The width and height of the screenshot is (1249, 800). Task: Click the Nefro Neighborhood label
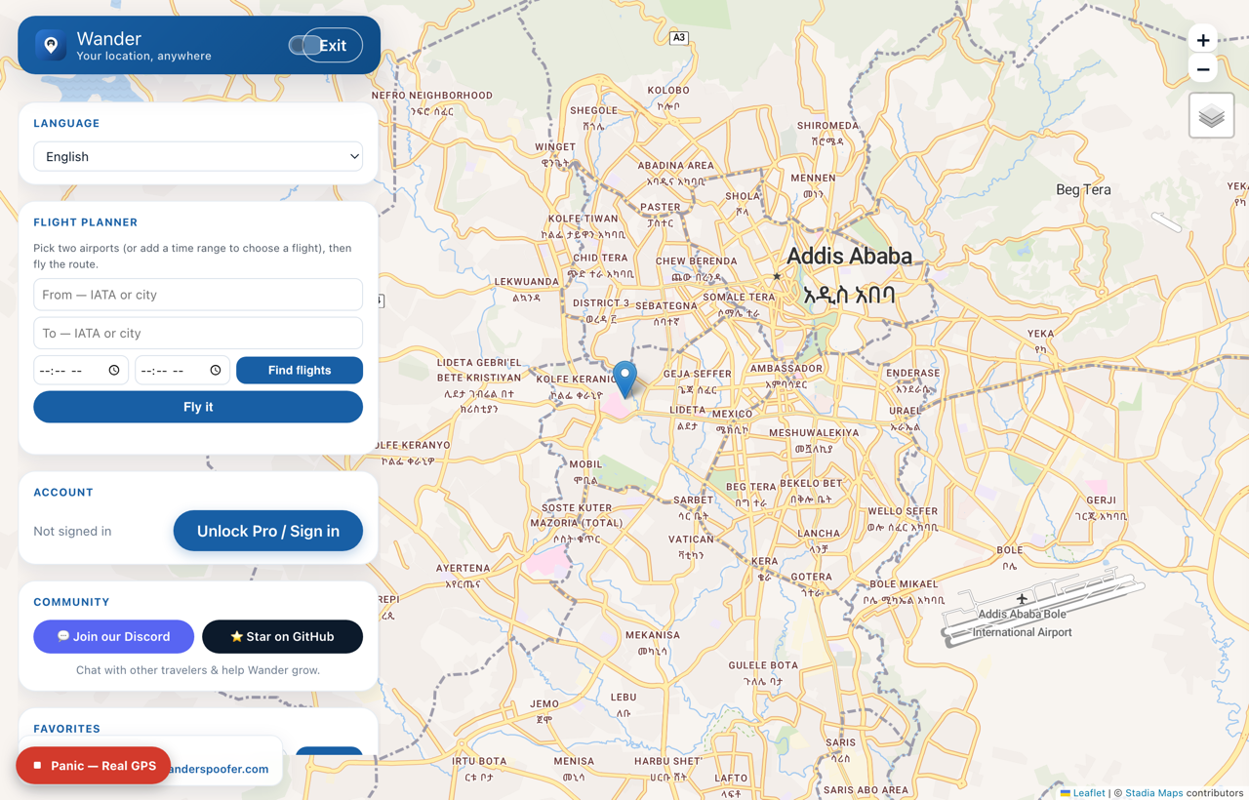(x=431, y=96)
